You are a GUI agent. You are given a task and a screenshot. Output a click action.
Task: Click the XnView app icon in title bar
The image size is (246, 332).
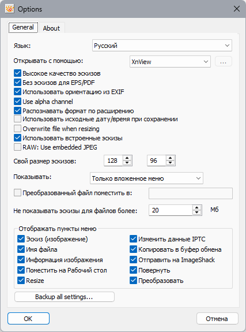(x=10, y=9)
